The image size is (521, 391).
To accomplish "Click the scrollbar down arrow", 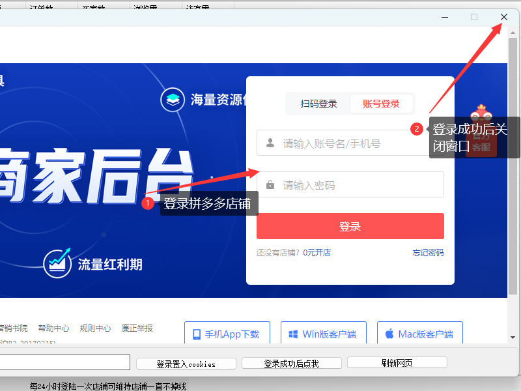I will [513, 338].
